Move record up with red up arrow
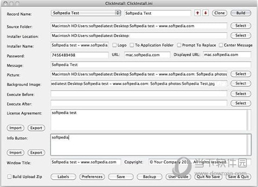258x187 pixels. 198,13
